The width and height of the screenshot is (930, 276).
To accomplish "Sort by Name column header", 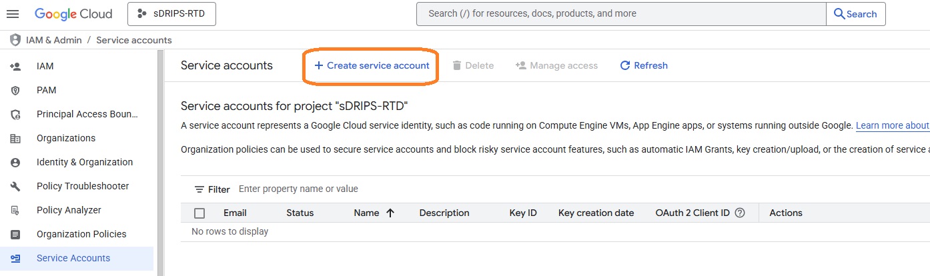I will pos(366,213).
